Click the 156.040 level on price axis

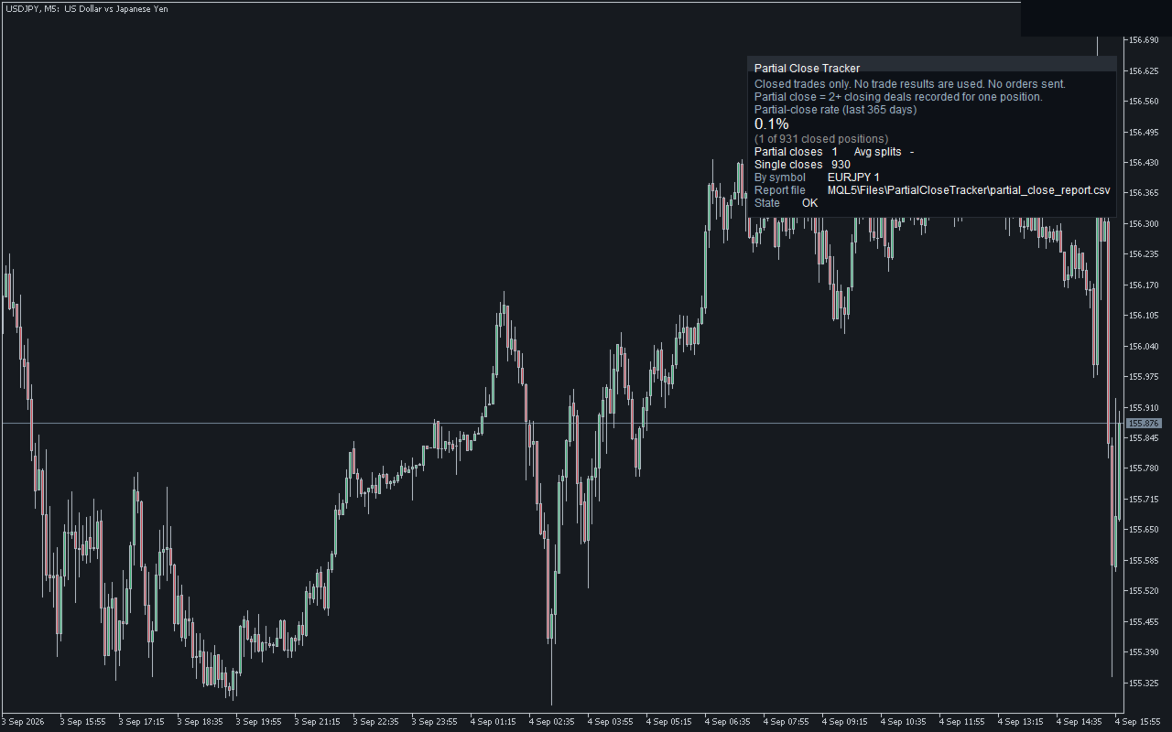1145,347
